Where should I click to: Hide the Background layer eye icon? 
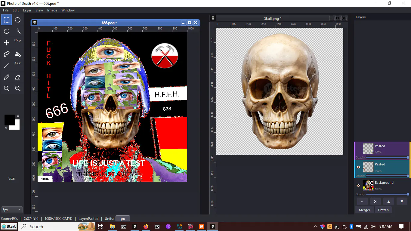pos(358,186)
